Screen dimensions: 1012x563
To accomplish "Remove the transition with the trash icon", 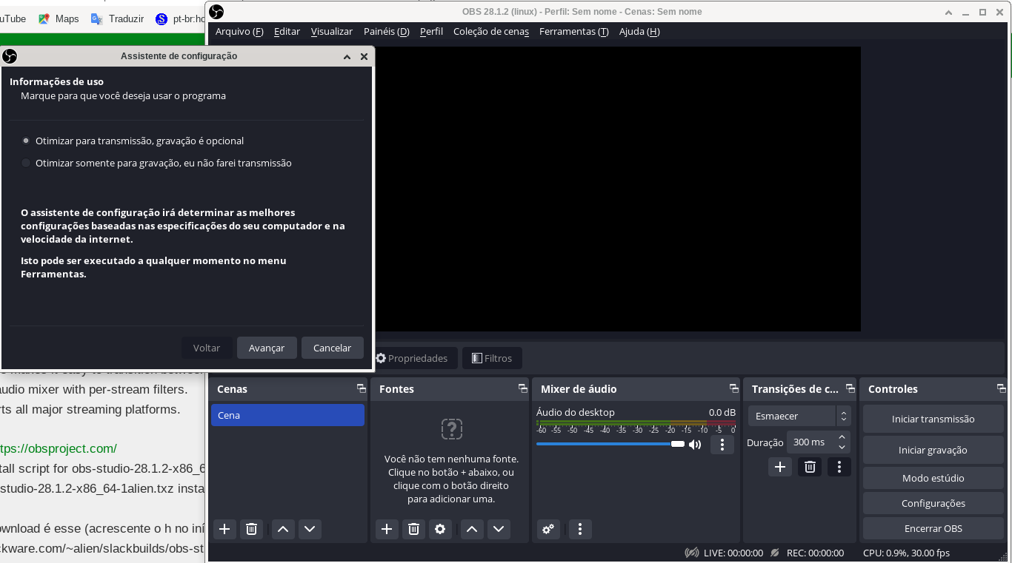I will [x=810, y=467].
